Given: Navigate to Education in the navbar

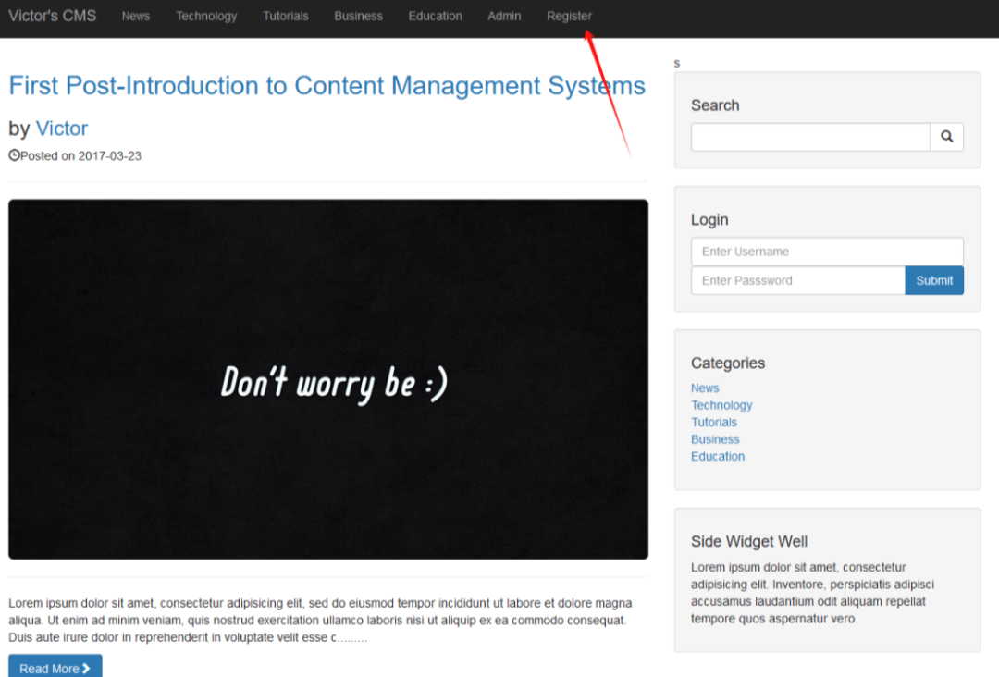Looking at the screenshot, I should (x=435, y=16).
